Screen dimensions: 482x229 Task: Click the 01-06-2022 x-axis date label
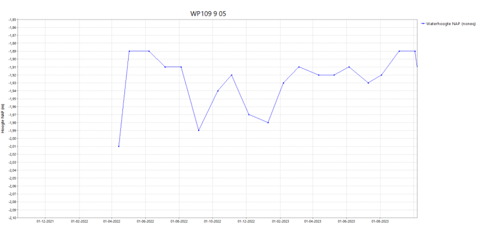[145, 221]
